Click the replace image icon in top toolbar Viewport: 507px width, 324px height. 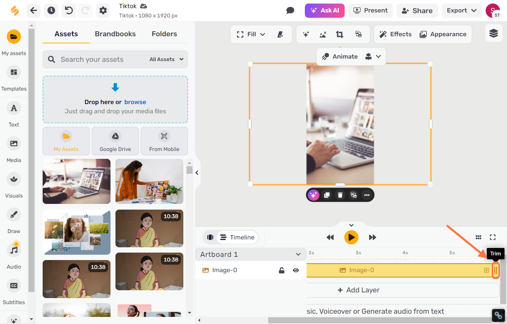(x=358, y=34)
